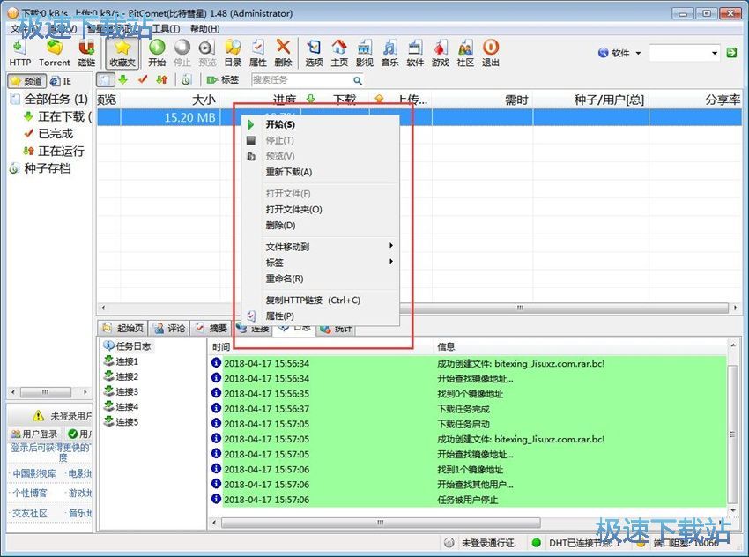Open the 游戏 games channel icon
The image size is (749, 557).
441,53
